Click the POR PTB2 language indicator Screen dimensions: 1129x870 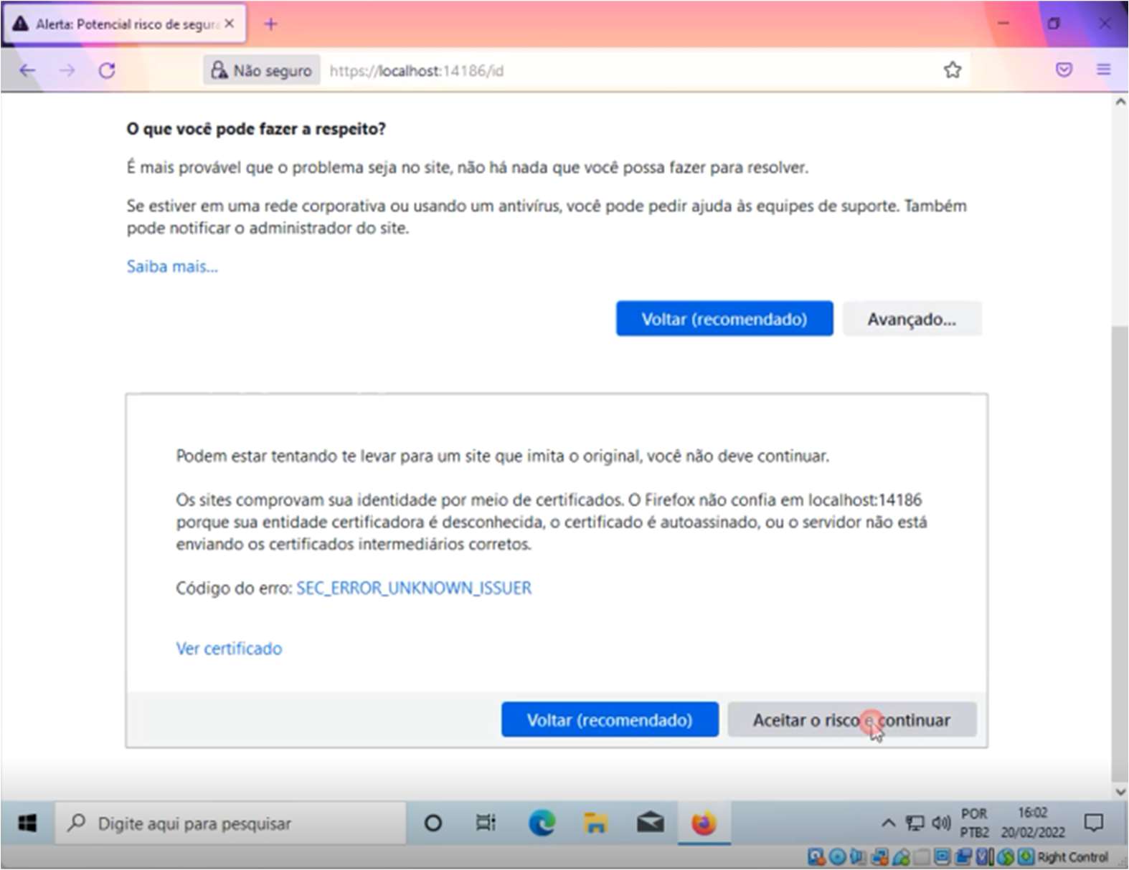pyautogui.click(x=974, y=823)
